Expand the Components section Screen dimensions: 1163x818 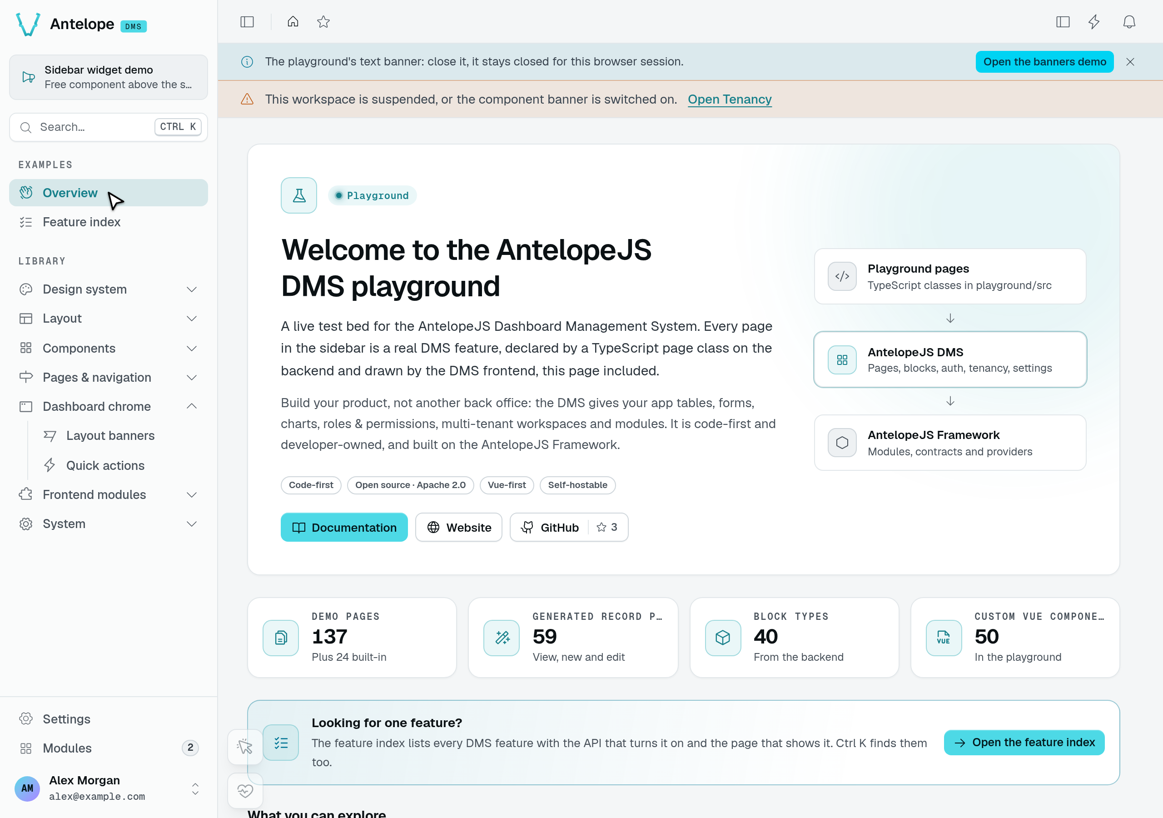[x=109, y=348]
